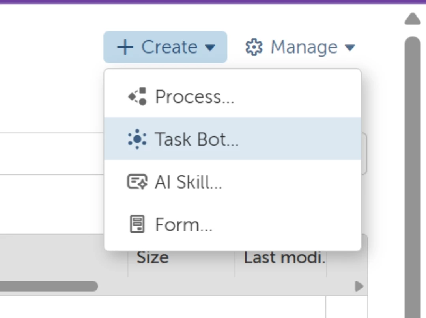Click the vertical scrollbar up arrow
426x318 pixels.
tap(413, 19)
